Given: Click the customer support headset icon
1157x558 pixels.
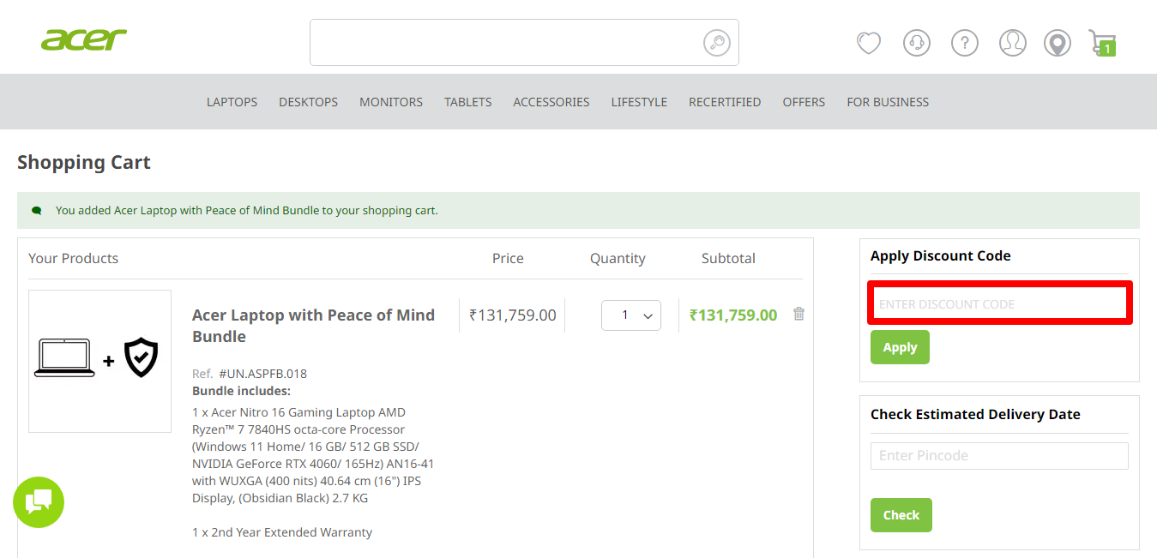Looking at the screenshot, I should coord(916,42).
